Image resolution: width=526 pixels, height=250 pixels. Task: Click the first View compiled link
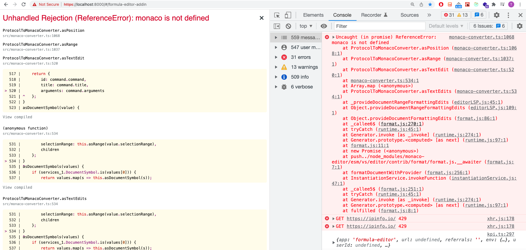(17, 117)
